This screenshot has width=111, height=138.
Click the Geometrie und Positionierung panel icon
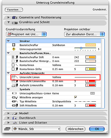coord(15,18)
